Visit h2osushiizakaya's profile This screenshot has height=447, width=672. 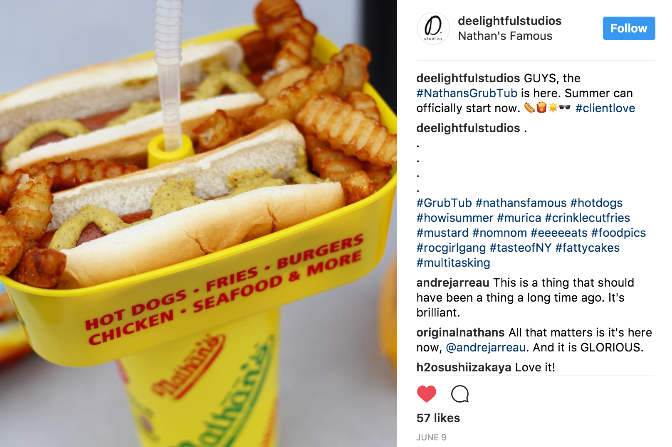tap(464, 367)
